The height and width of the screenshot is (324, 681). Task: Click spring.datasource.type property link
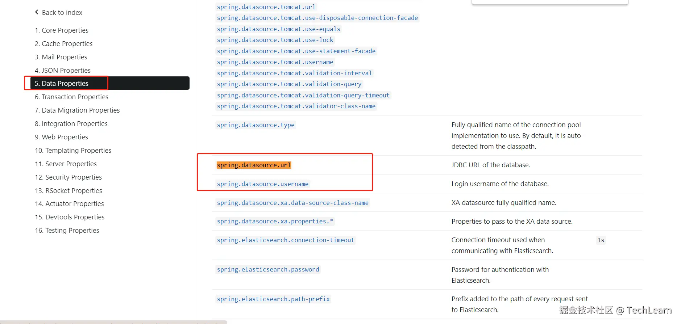(256, 125)
